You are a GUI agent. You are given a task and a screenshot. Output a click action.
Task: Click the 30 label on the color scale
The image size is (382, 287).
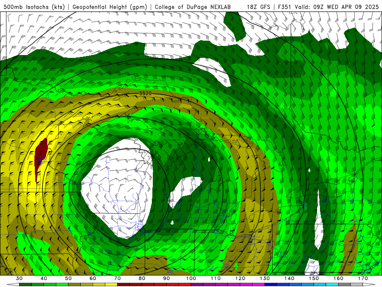point(19,278)
